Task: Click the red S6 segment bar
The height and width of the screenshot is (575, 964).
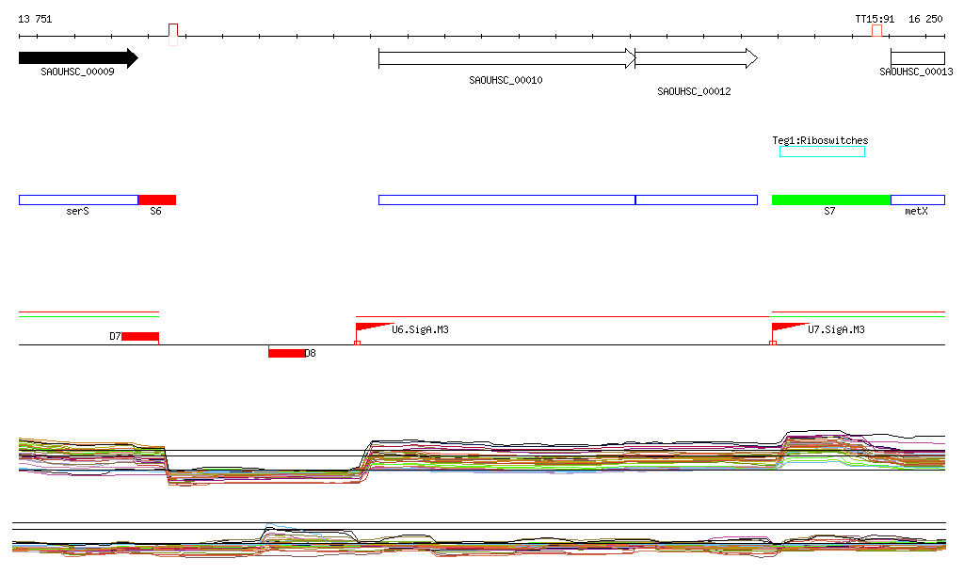Action: coord(157,200)
